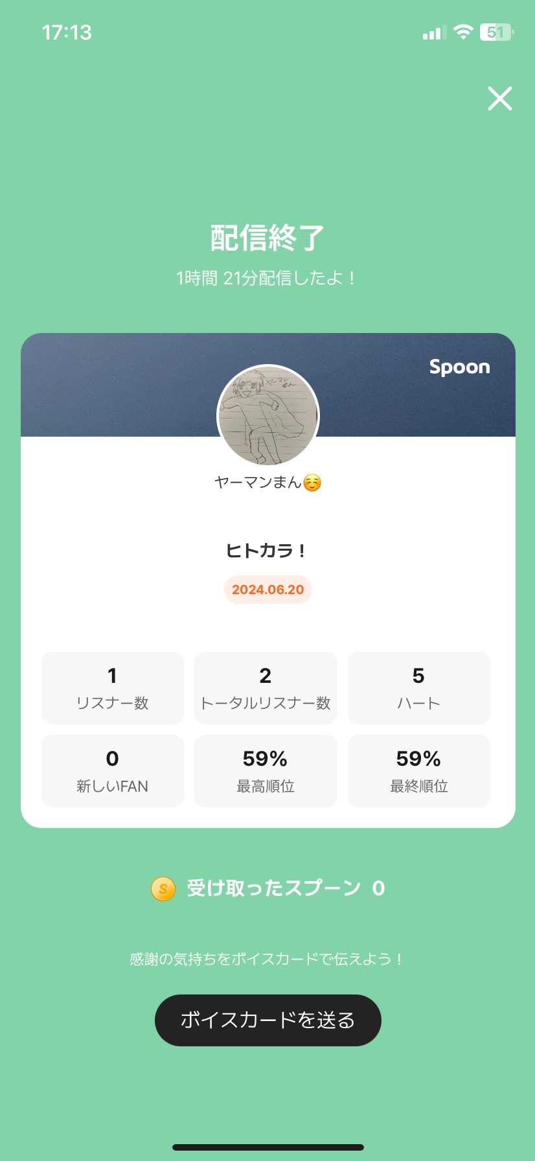The height and width of the screenshot is (1161, 535).
Task: Tap the smiling emoji beside the username
Action: (312, 483)
